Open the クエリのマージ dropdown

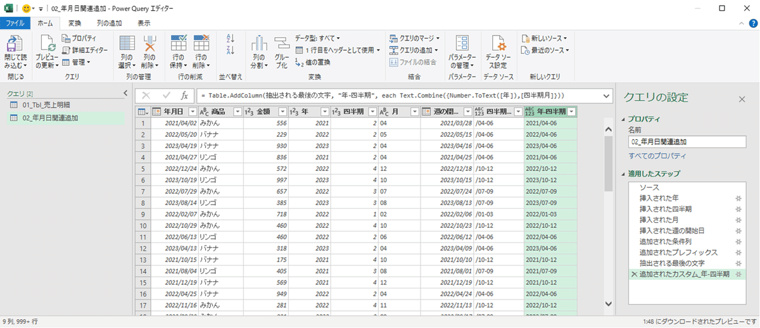pyautogui.click(x=415, y=38)
